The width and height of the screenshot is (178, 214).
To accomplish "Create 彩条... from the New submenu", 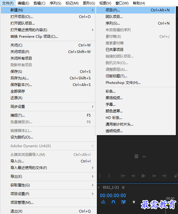I will (136, 91).
